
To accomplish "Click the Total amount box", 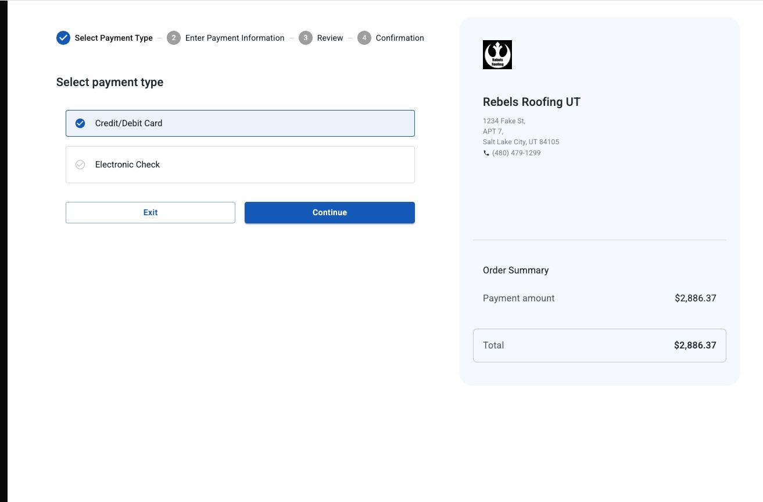I will point(599,346).
